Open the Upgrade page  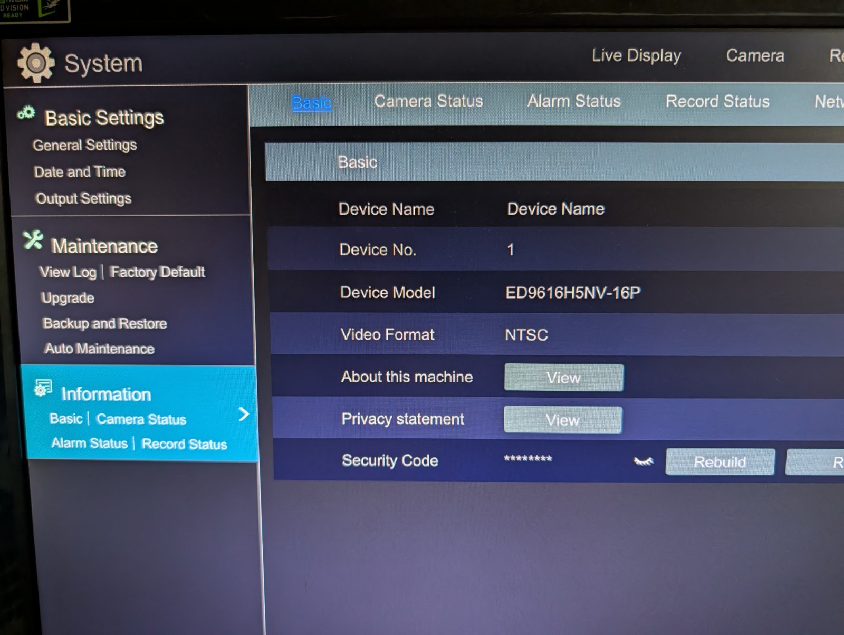68,298
